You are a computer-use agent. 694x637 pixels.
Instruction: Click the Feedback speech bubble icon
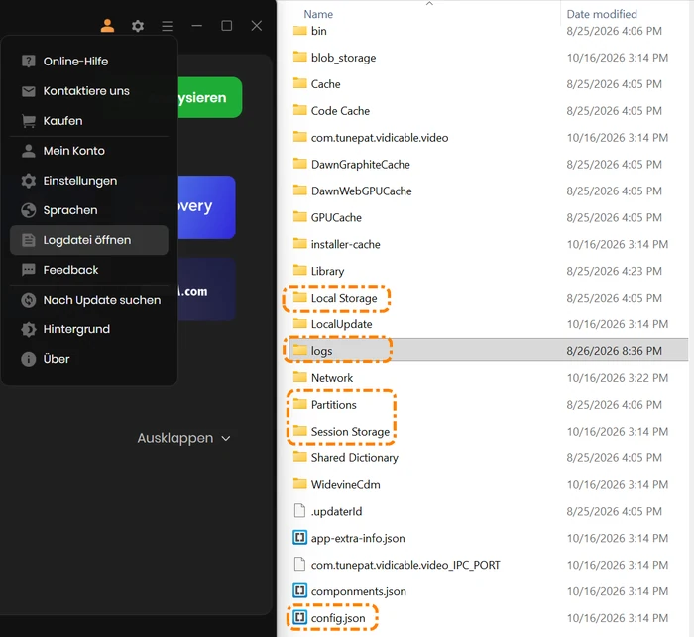[29, 270]
